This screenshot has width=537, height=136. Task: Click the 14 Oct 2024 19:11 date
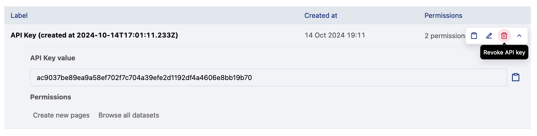[x=335, y=35]
